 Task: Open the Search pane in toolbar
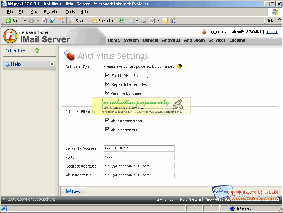click(x=78, y=21)
